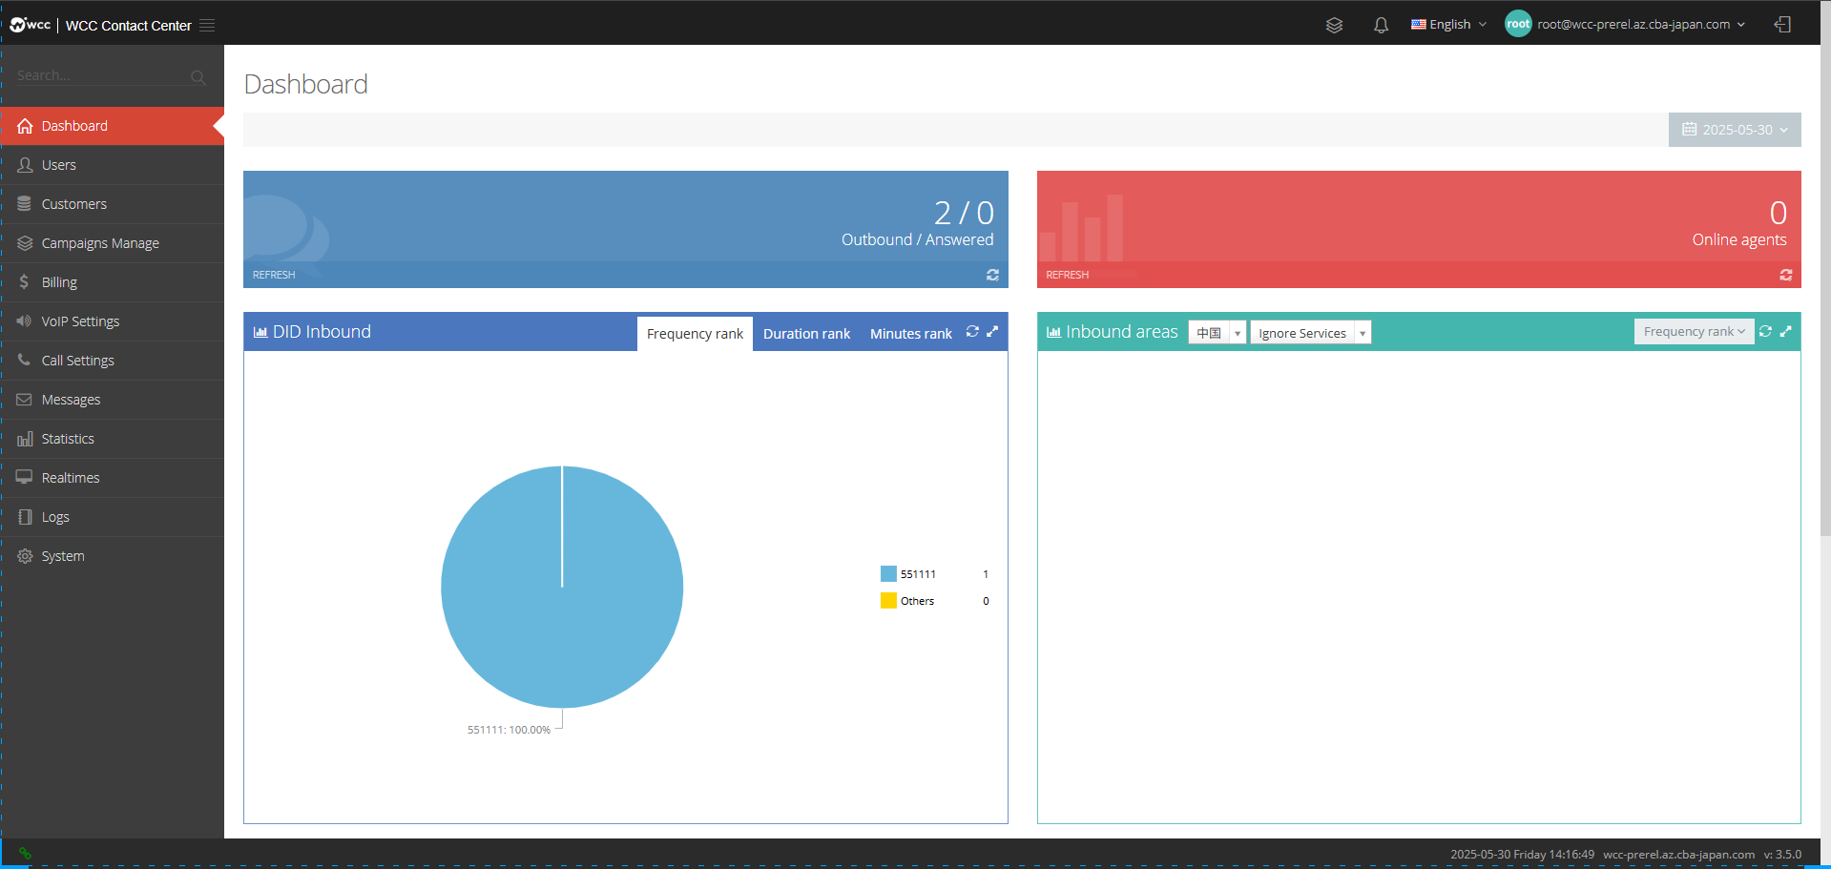This screenshot has height=869, width=1831.
Task: Open the English language dropdown
Action: pyautogui.click(x=1448, y=25)
